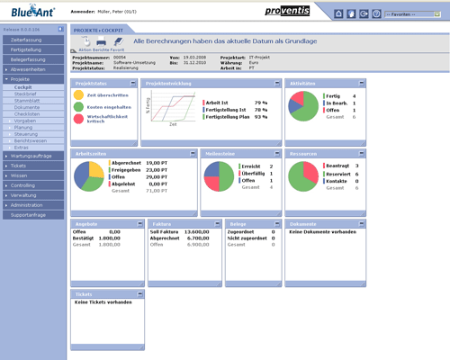Image resolution: width=450 pixels, height=360 pixels.
Task: Click the Wirtschaftlichkeit kritisch link
Action: point(107,119)
